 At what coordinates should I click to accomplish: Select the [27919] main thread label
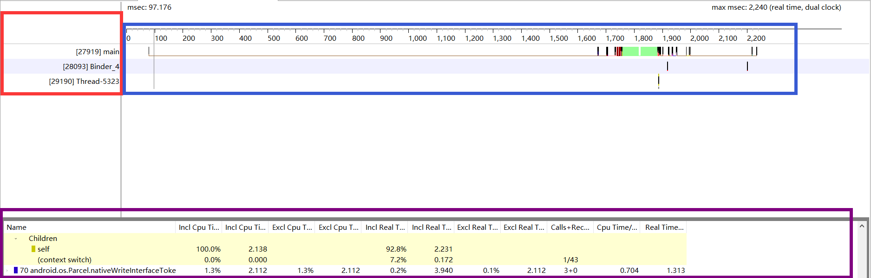click(x=98, y=52)
